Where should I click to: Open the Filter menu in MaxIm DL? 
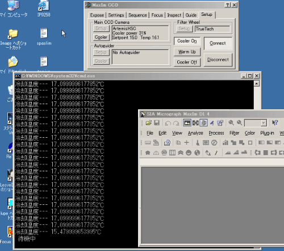pos(235,133)
